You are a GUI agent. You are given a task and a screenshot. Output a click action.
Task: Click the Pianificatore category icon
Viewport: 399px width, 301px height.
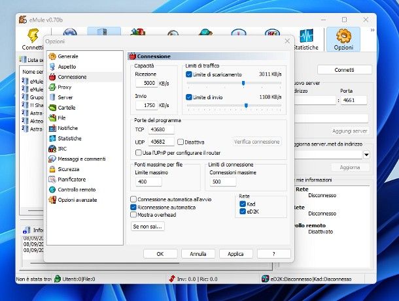[x=52, y=180]
